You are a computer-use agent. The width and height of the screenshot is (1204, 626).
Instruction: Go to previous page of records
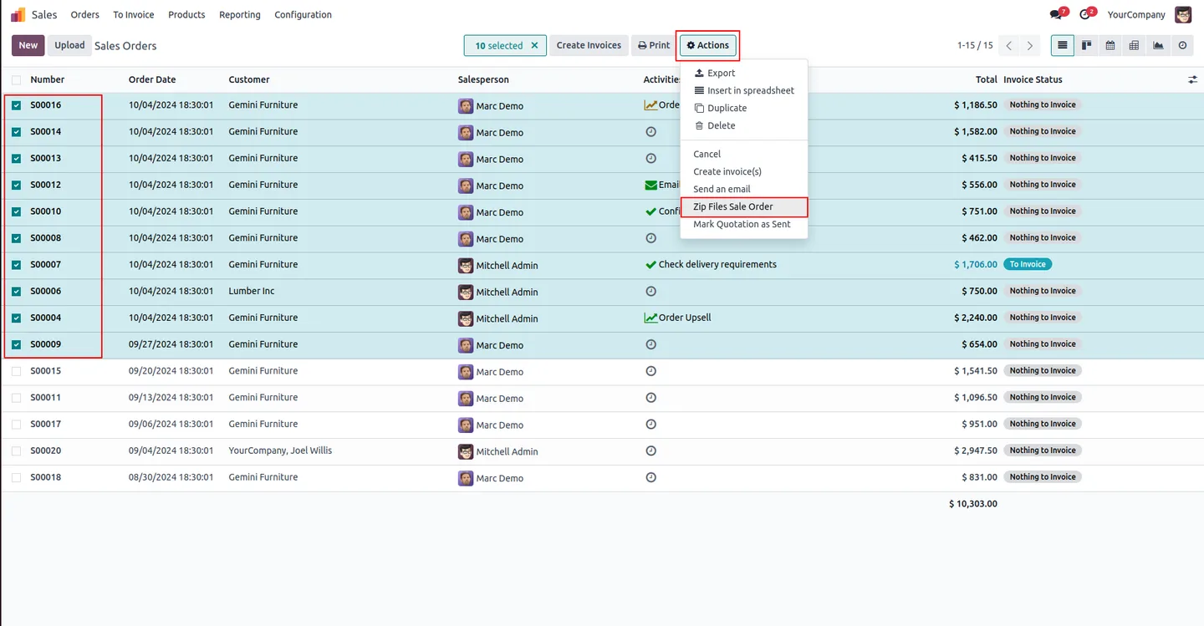point(1009,45)
